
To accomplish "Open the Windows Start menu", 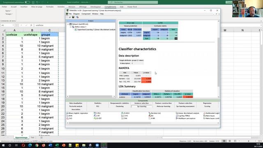I will point(3,145).
